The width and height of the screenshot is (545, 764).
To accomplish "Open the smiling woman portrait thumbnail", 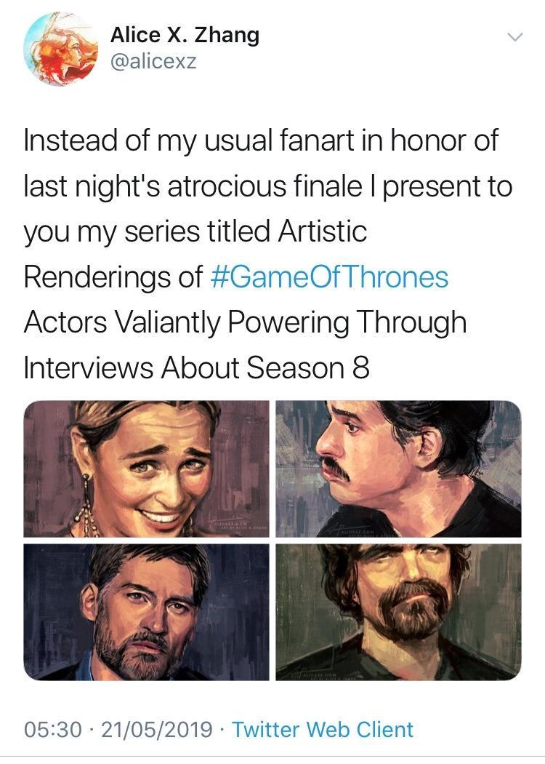I will 146,469.
